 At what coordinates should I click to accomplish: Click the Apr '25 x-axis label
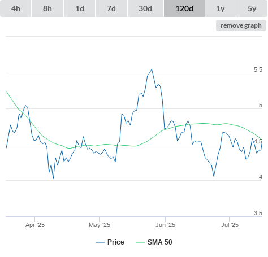[35, 225]
